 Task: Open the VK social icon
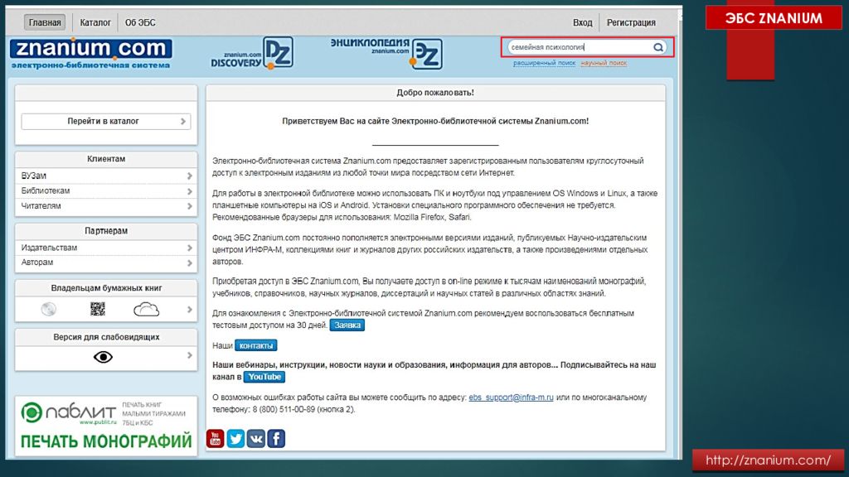coord(256,439)
